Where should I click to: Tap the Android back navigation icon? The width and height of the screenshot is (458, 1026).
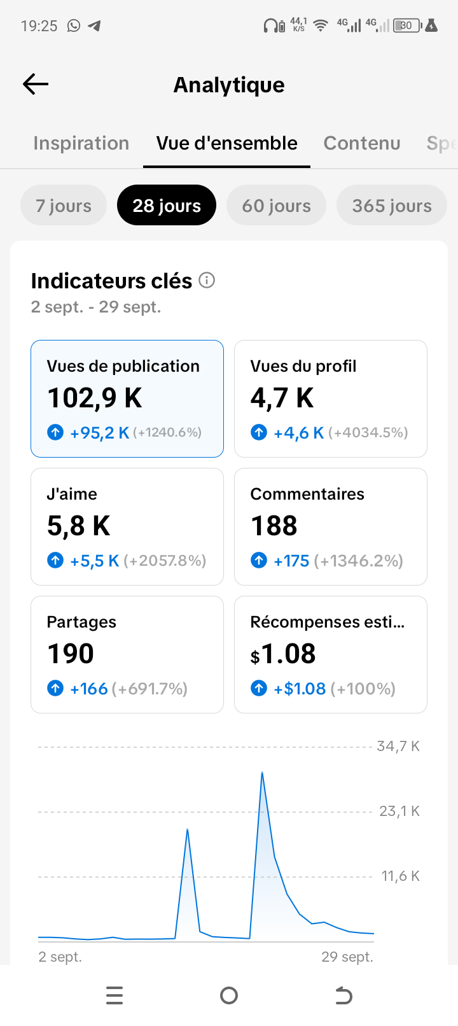point(343,995)
